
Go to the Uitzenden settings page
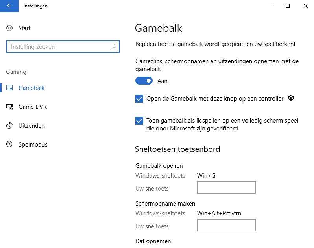point(31,126)
